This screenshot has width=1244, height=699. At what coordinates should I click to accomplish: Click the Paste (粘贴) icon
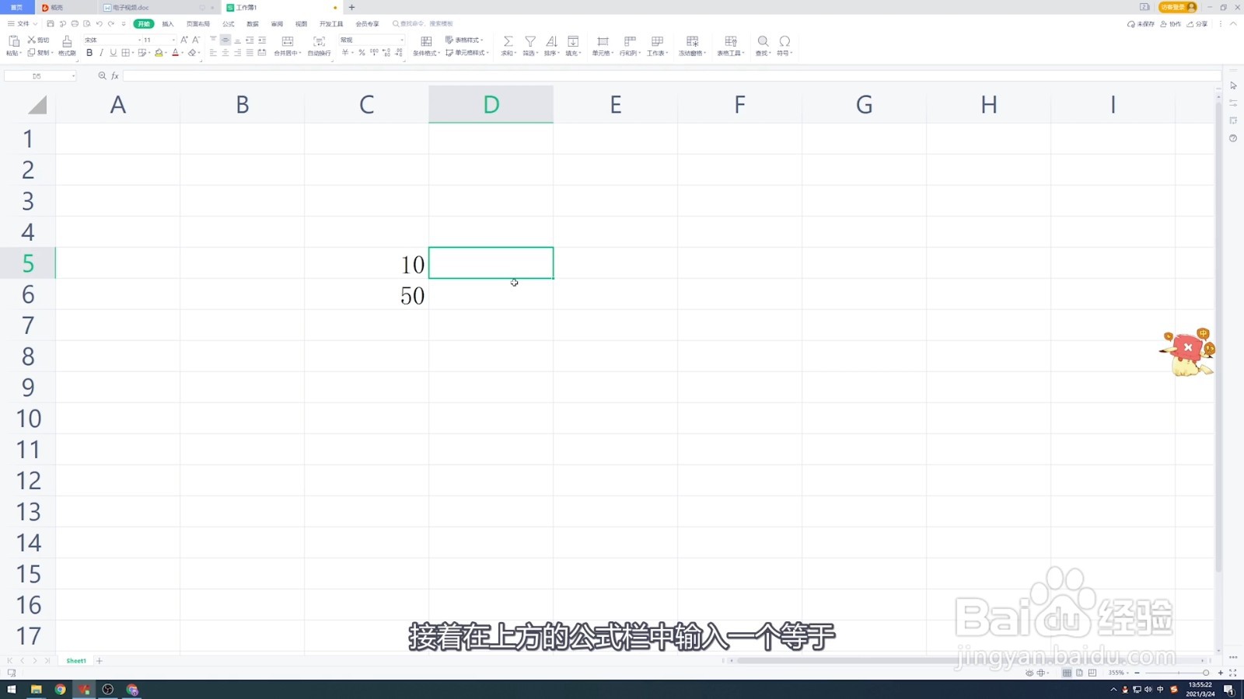click(13, 41)
